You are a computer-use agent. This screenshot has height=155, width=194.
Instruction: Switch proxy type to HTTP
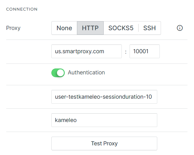(90, 28)
